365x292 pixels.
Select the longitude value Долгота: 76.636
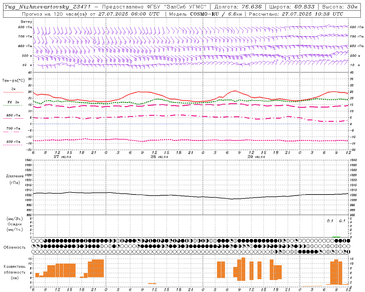[x=238, y=7]
